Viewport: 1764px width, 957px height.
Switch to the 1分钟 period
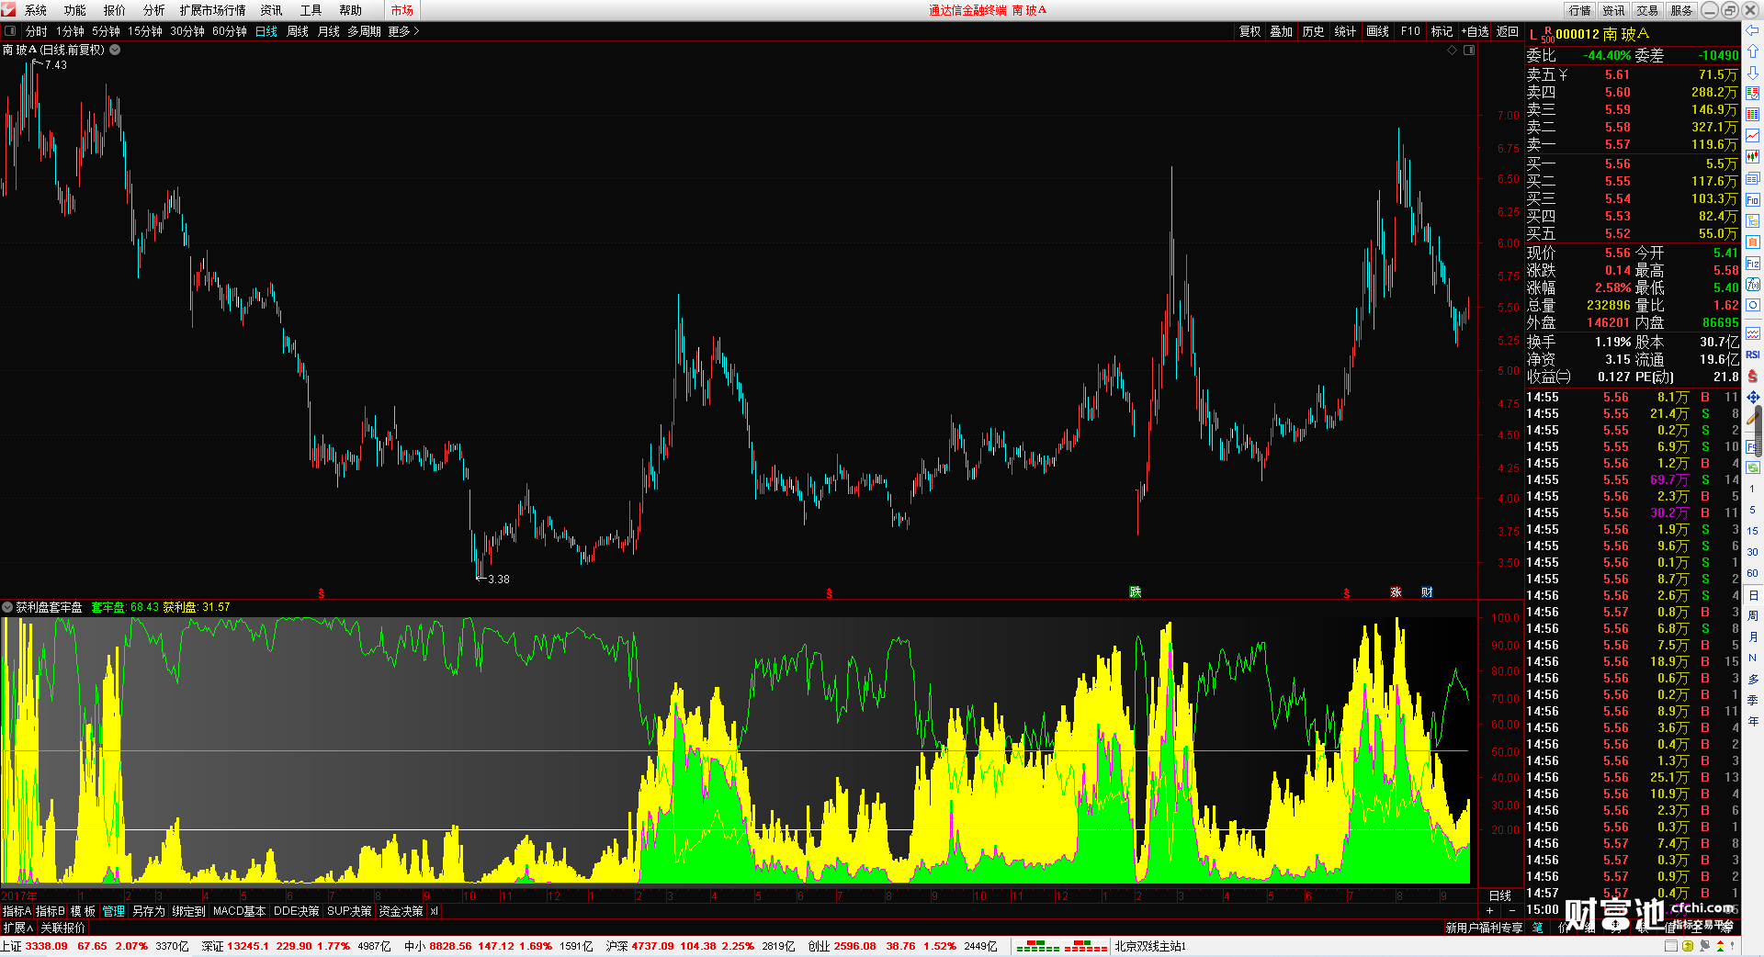[71, 31]
